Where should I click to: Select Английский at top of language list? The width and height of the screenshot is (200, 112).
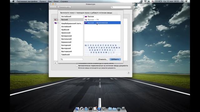point(72,16)
